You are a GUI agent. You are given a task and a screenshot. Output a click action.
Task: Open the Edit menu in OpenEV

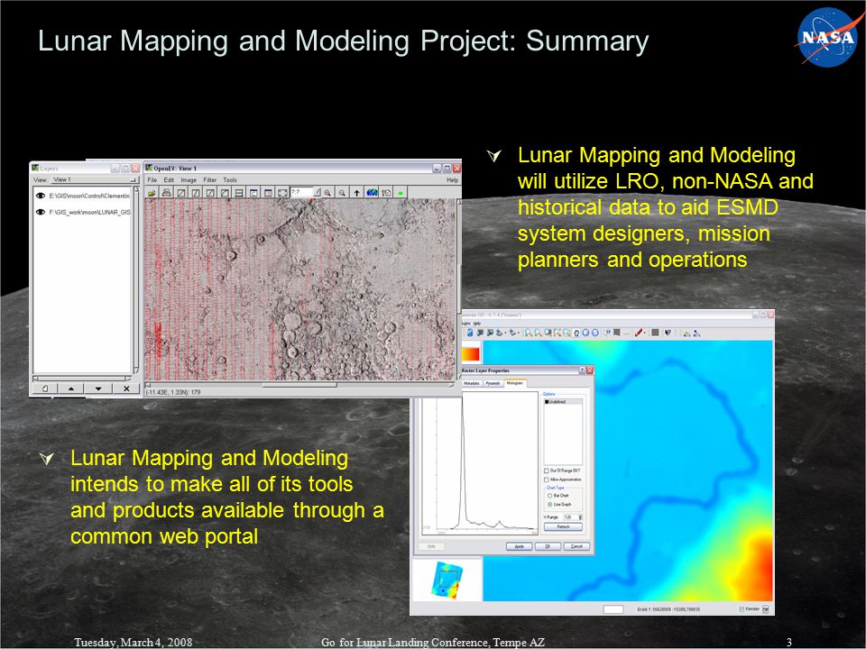point(169,180)
